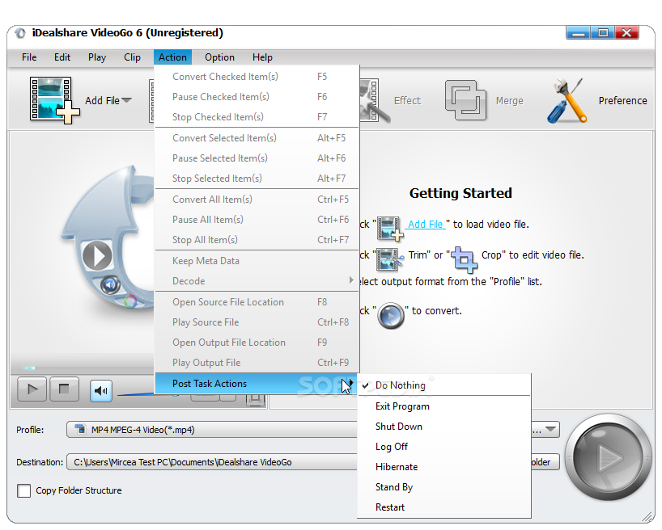Click the Trim icon in Getting Started

(389, 259)
